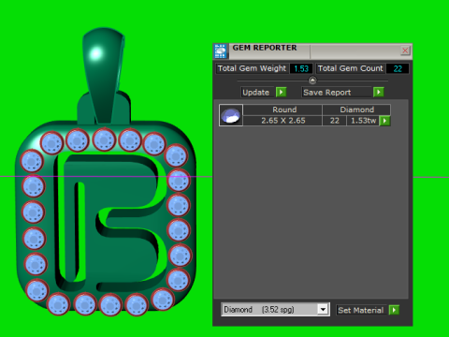The width and height of the screenshot is (449, 337).
Task: Close the Gem Reporter window
Action: click(405, 51)
